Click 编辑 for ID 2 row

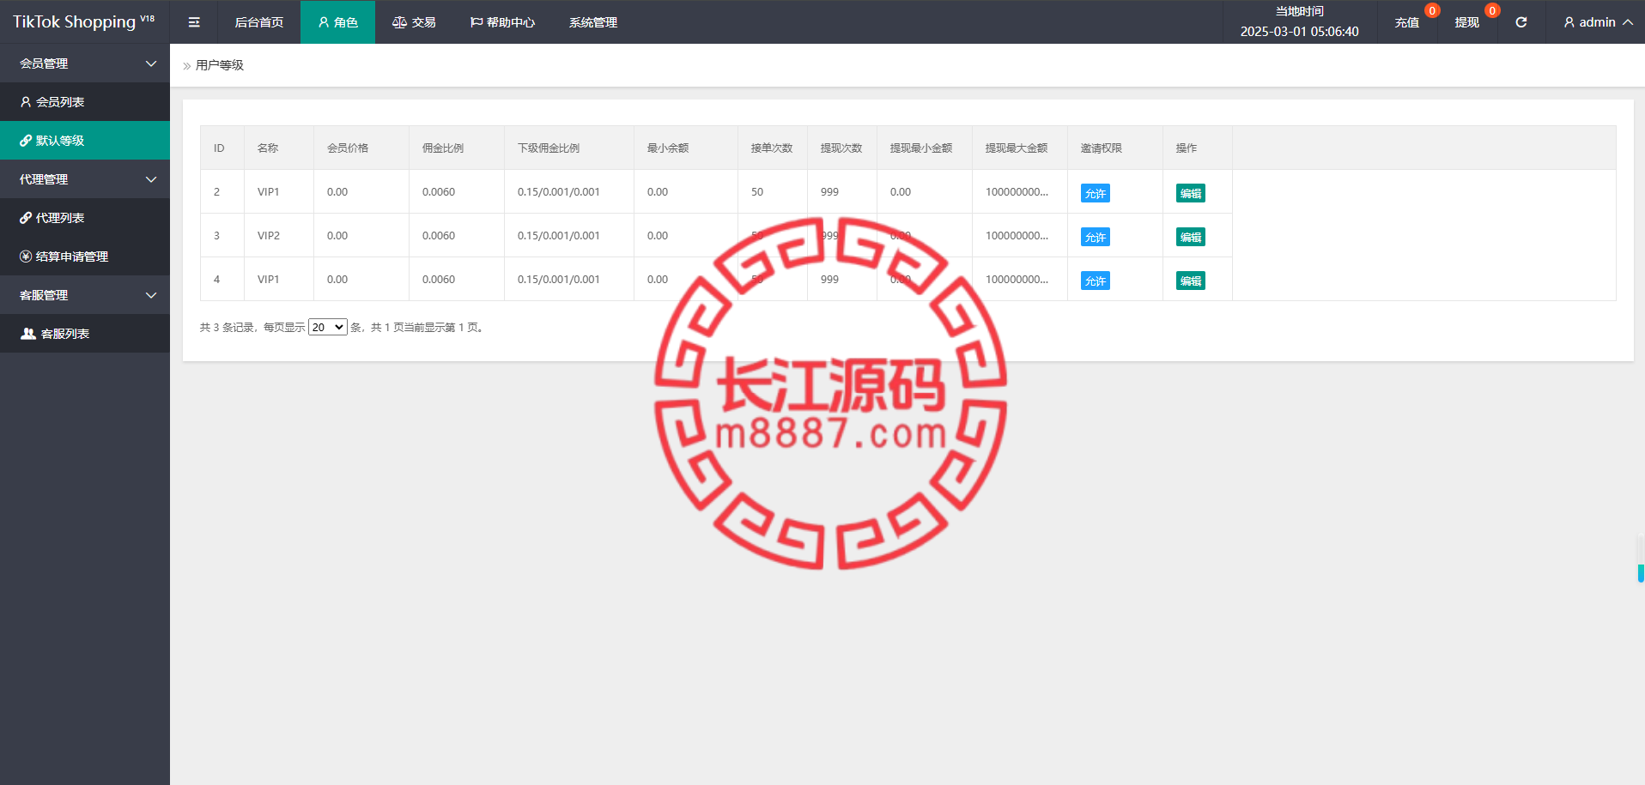point(1190,193)
